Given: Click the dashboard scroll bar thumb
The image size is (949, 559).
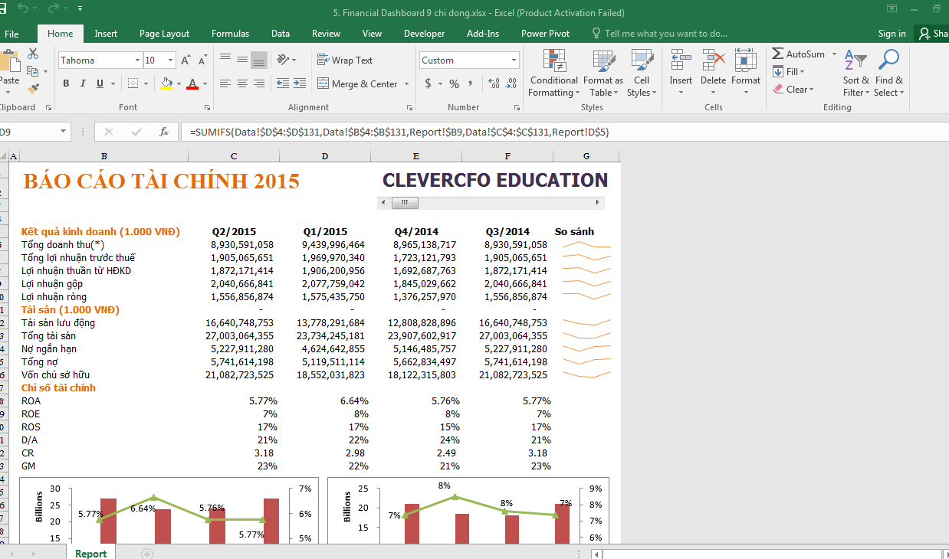Looking at the screenshot, I should pos(405,203).
